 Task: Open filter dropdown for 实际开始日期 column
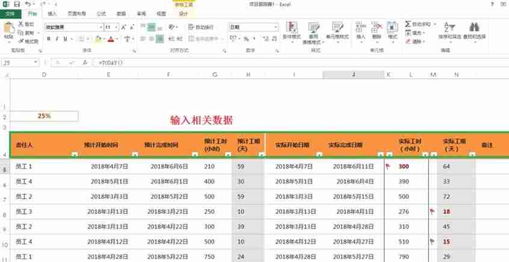(x=319, y=154)
